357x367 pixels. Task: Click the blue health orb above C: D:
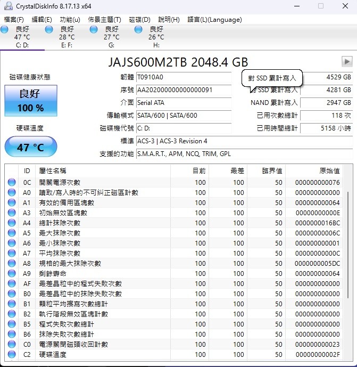(4, 29)
